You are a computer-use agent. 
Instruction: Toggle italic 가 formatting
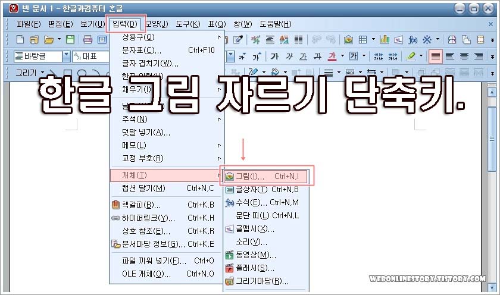coord(289,57)
